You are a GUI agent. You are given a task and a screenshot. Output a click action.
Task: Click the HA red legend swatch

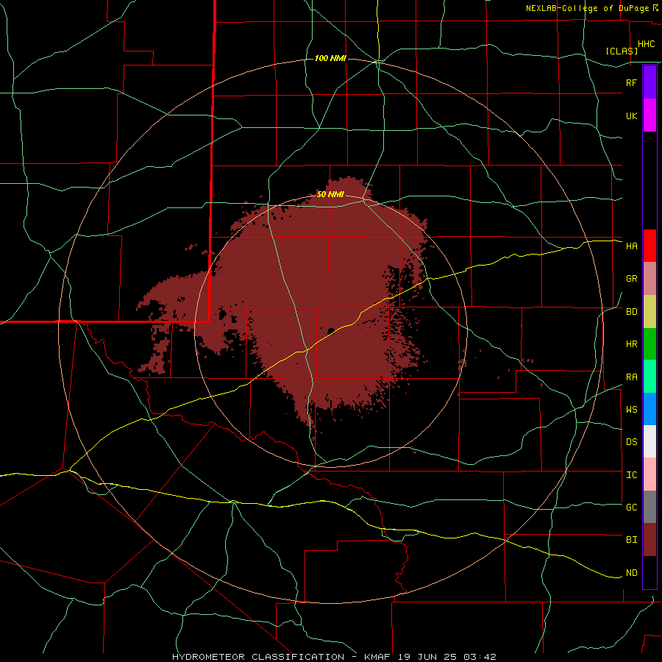(649, 246)
